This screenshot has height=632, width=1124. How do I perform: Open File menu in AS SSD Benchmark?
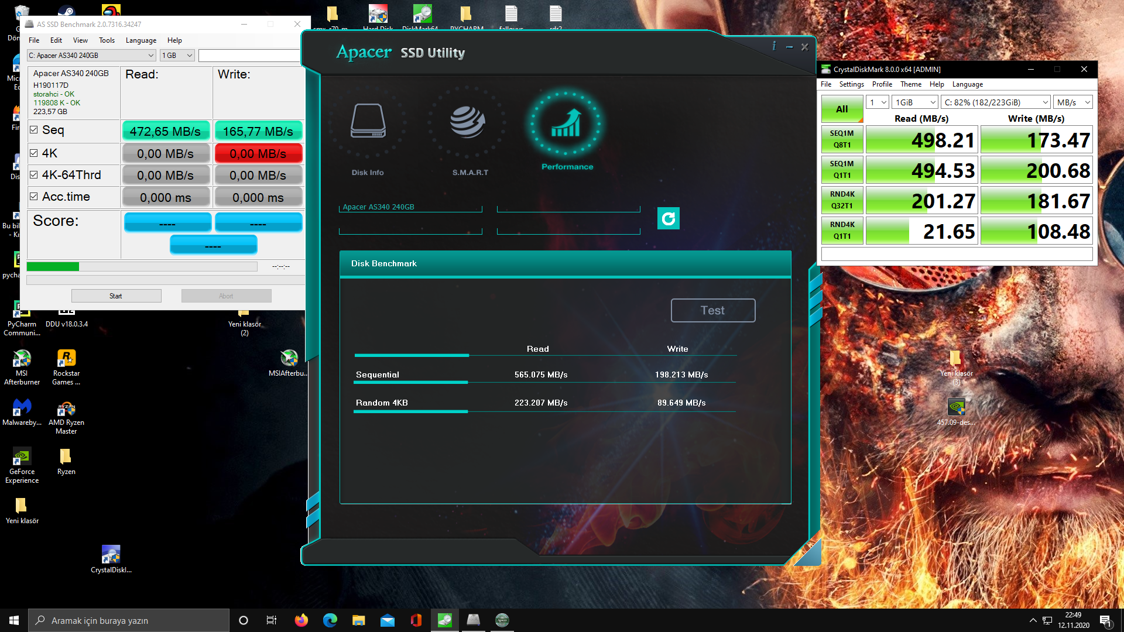click(34, 40)
